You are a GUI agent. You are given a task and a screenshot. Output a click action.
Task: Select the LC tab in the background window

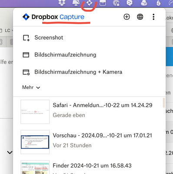(7, 30)
